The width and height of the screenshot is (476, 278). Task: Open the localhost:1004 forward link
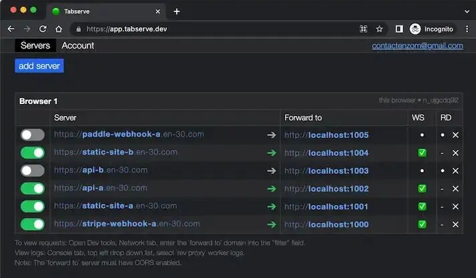pos(326,153)
